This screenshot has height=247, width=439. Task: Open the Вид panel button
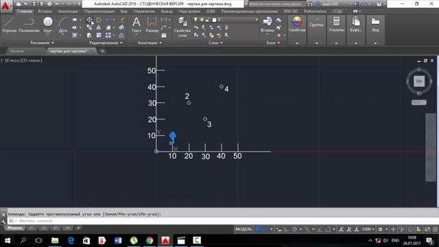pos(375,30)
